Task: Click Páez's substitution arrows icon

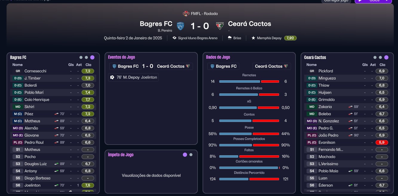Action: pyautogui.click(x=56, y=114)
